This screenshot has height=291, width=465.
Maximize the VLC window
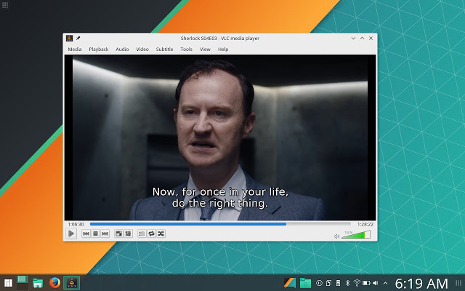(x=362, y=38)
